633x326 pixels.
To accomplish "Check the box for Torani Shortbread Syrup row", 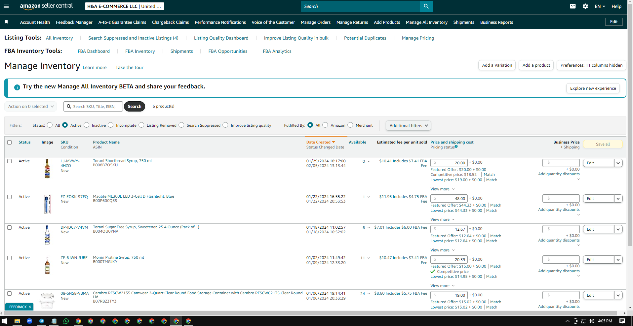I will pos(10,161).
